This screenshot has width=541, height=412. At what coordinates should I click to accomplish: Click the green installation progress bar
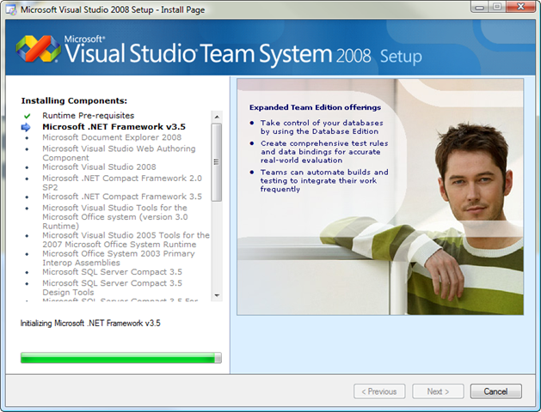[x=120, y=358]
